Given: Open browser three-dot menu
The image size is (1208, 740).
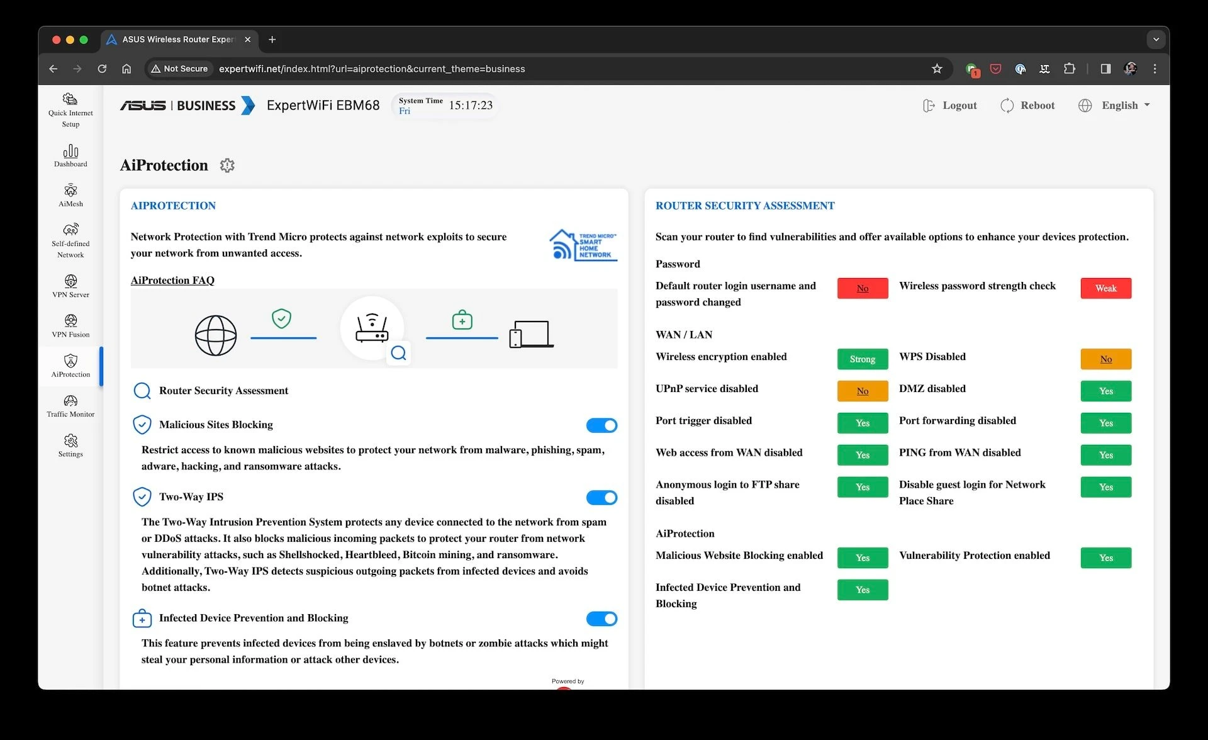Looking at the screenshot, I should tap(1155, 69).
